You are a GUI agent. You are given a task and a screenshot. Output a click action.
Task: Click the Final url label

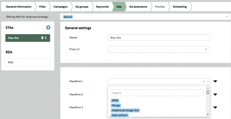click(74, 49)
